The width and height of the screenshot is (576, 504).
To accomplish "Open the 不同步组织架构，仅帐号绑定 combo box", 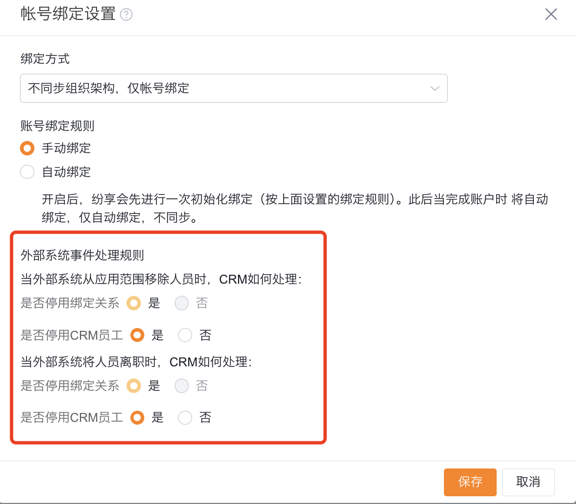I will coord(234,88).
